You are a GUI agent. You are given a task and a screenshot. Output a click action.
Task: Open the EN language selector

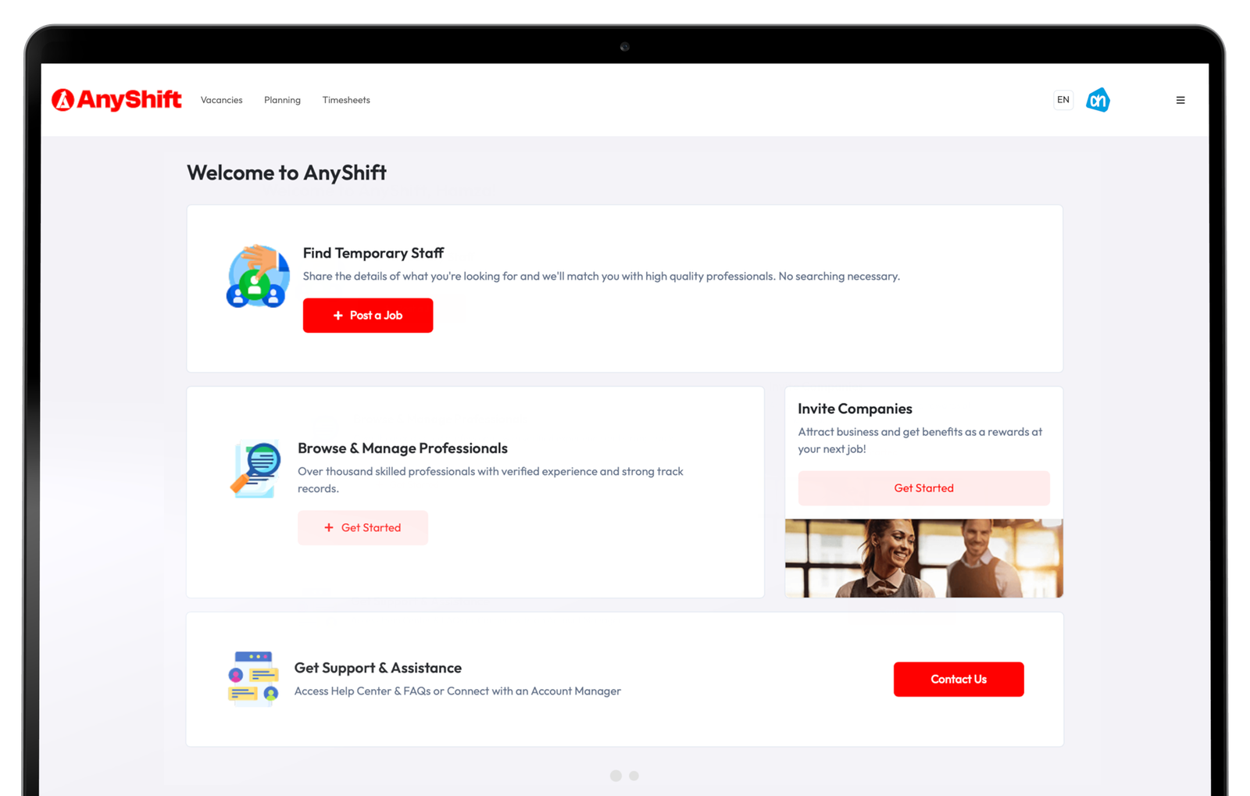click(1062, 99)
